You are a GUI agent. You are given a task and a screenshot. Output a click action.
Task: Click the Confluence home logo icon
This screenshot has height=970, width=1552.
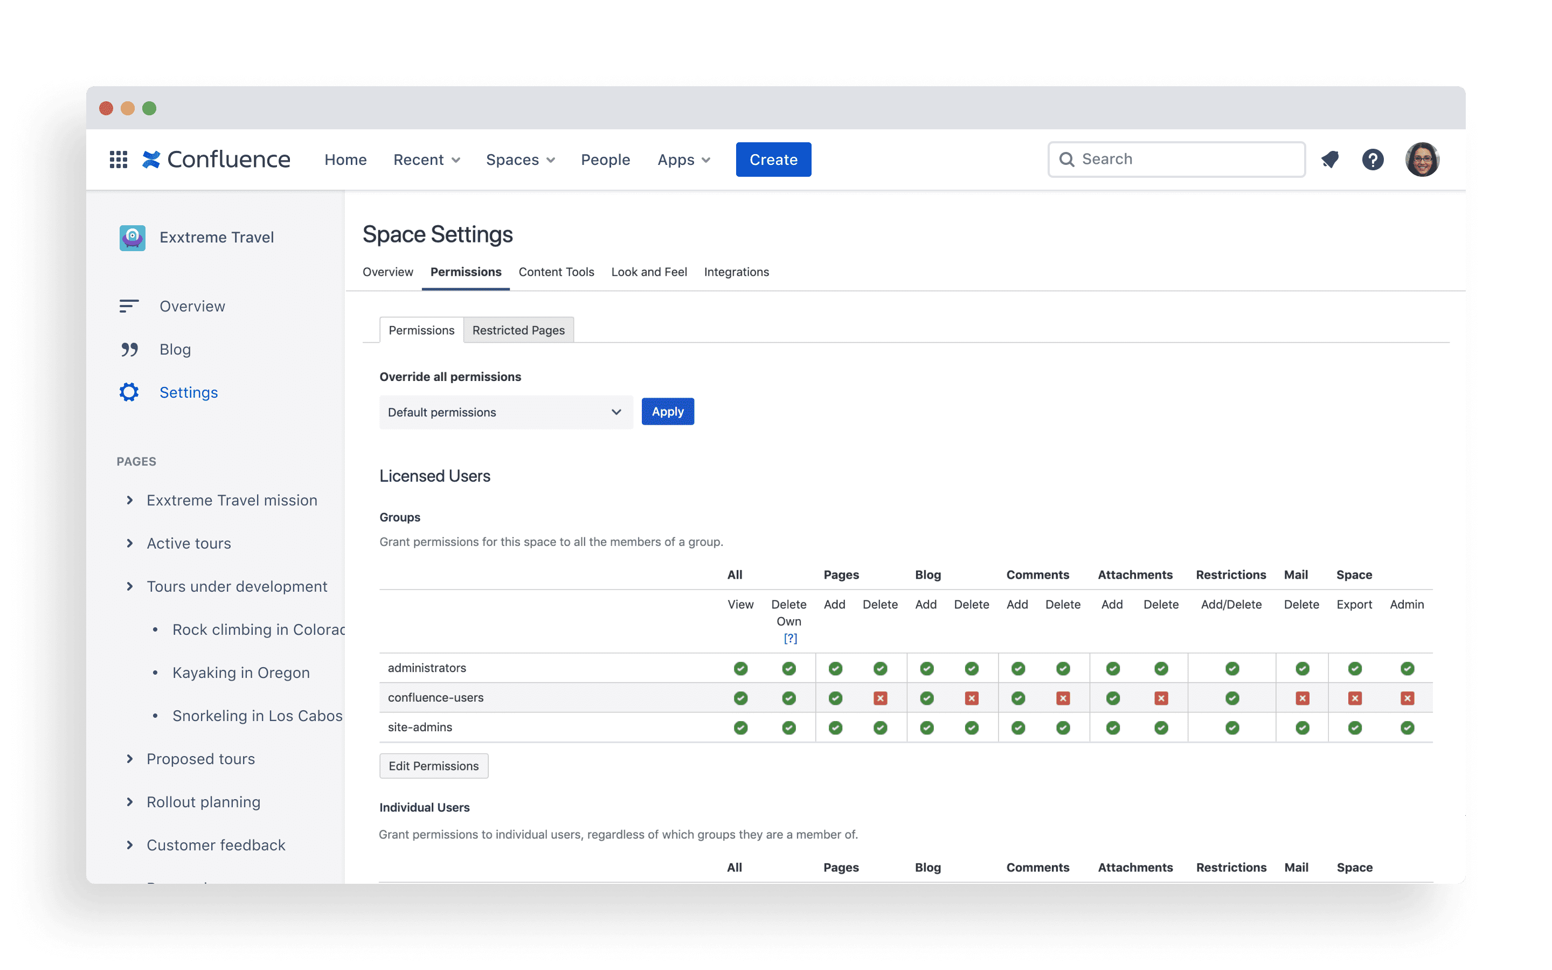click(153, 158)
